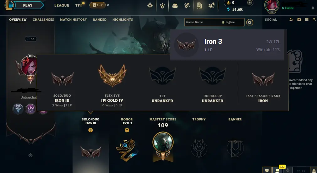Click the plus button to purchase RP
Image resolution: width=317 pixels, height=173 pixels.
point(250,3)
